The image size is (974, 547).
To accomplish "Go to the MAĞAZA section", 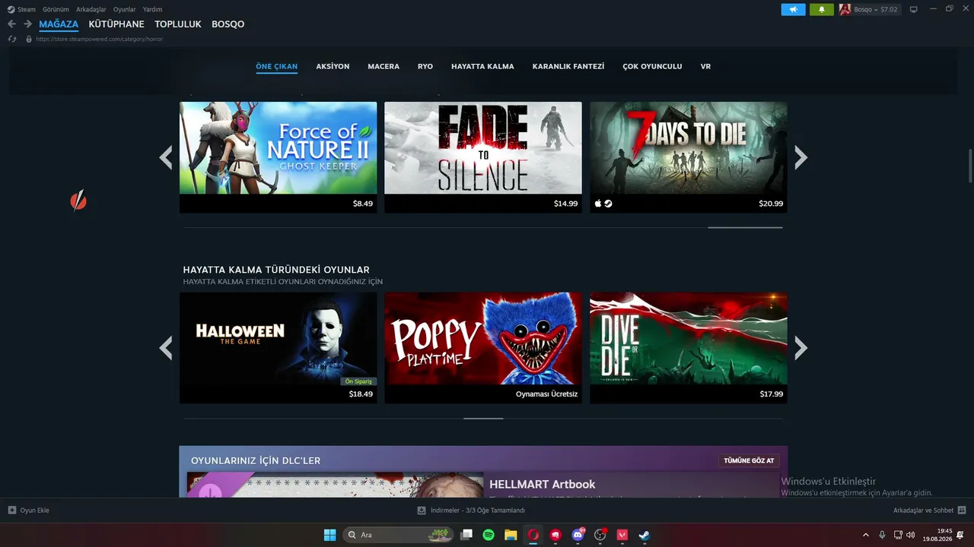I will [x=59, y=24].
